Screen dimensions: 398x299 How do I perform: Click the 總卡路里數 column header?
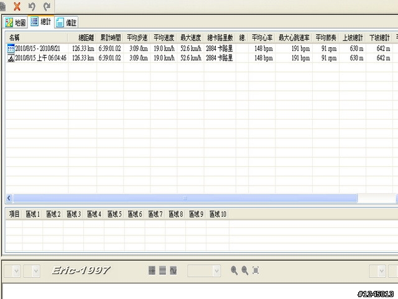pos(220,38)
